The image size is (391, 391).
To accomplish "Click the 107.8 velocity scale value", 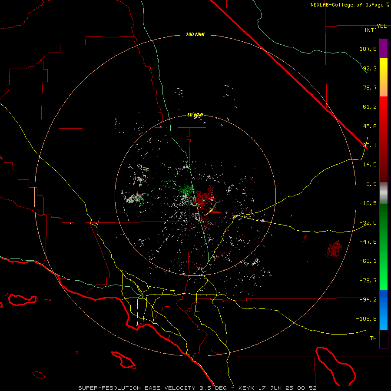I will pos(368,49).
